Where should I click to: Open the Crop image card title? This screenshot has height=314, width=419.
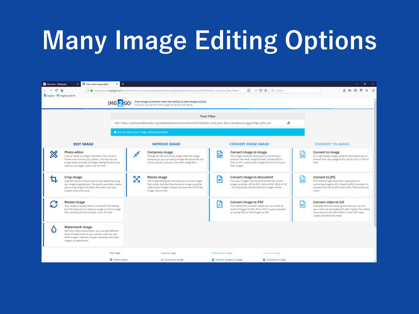(73, 177)
